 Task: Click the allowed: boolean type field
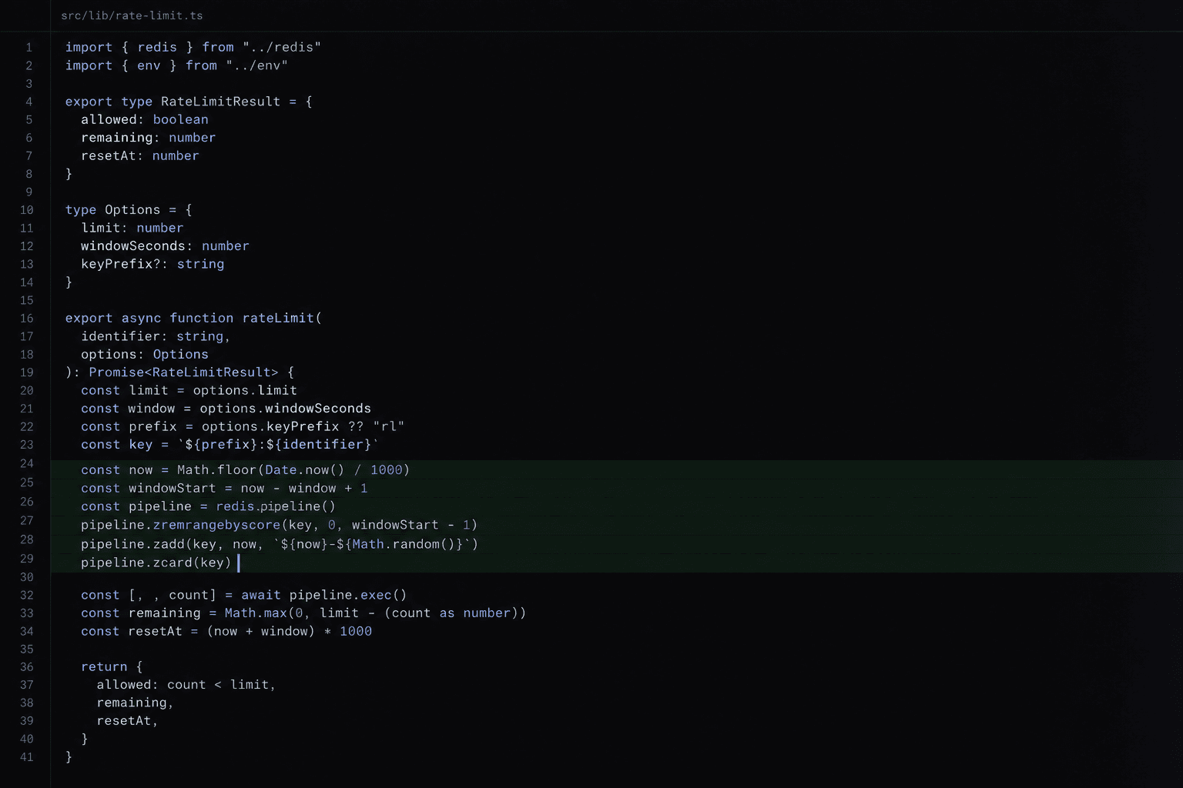pos(145,119)
